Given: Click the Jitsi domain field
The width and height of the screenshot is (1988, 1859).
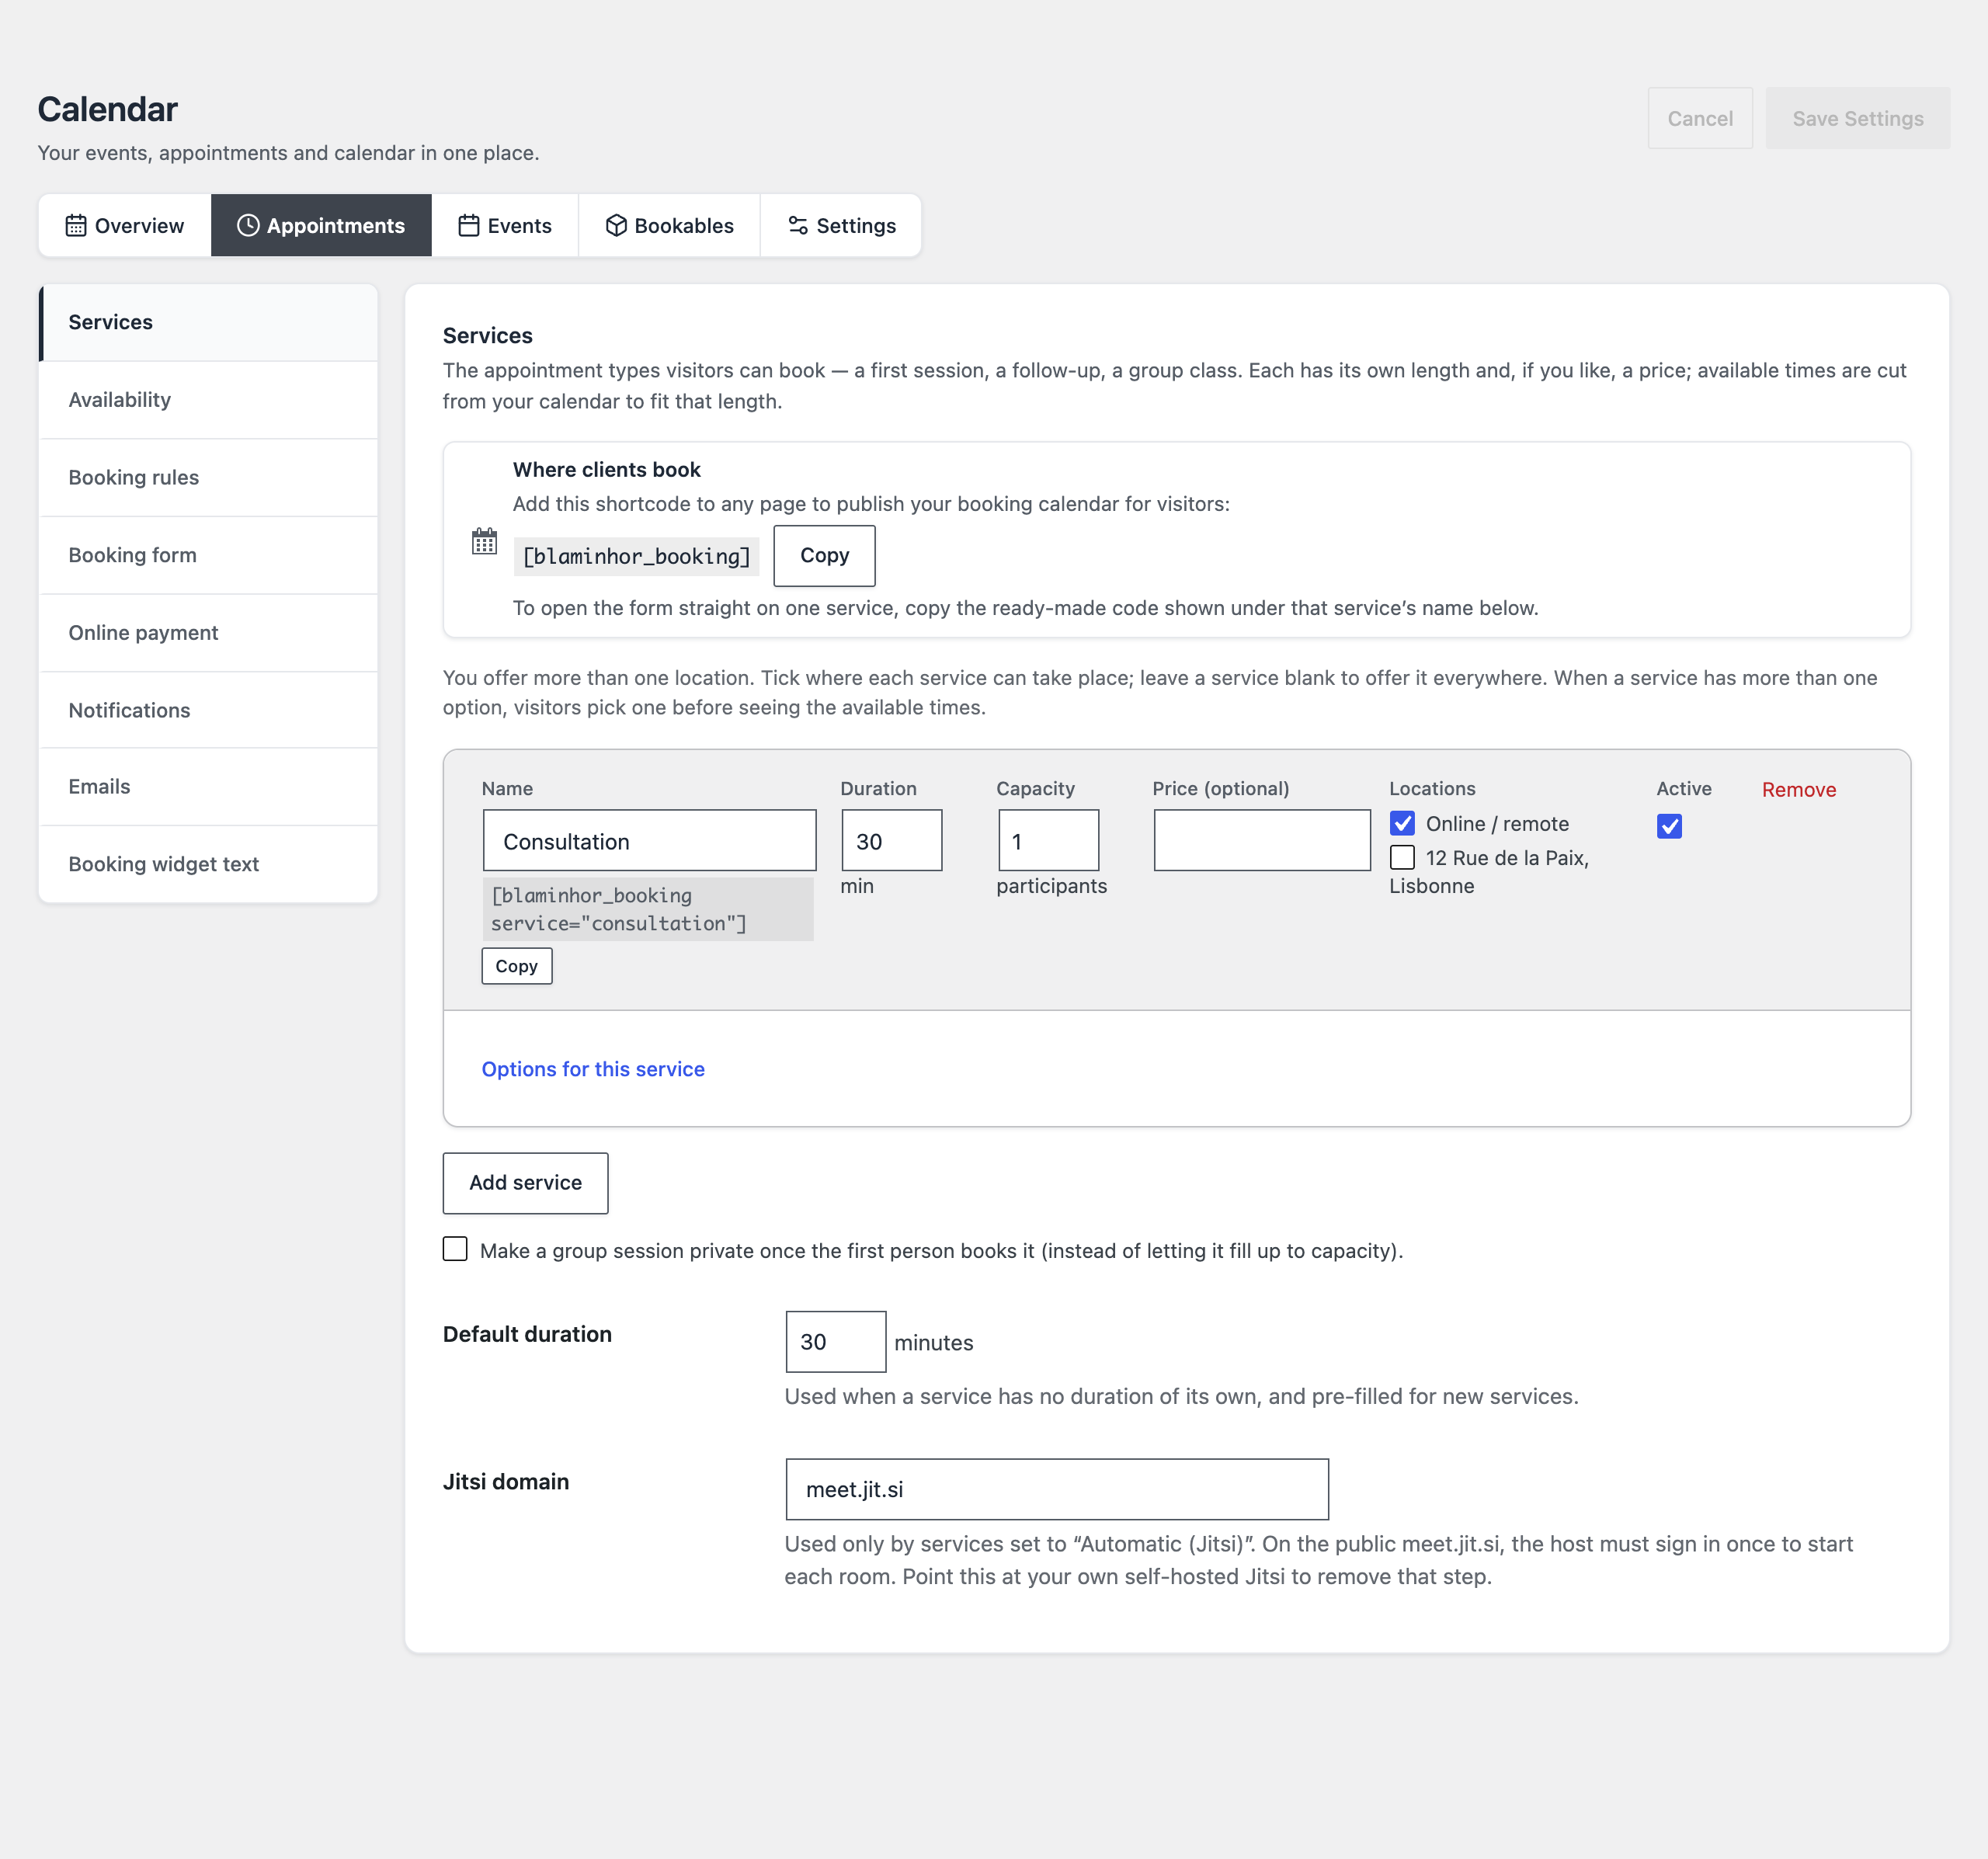Looking at the screenshot, I should coord(1057,1489).
